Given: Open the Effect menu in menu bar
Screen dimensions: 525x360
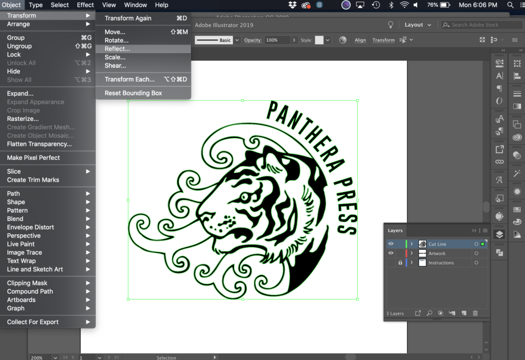Looking at the screenshot, I should click(x=86, y=5).
